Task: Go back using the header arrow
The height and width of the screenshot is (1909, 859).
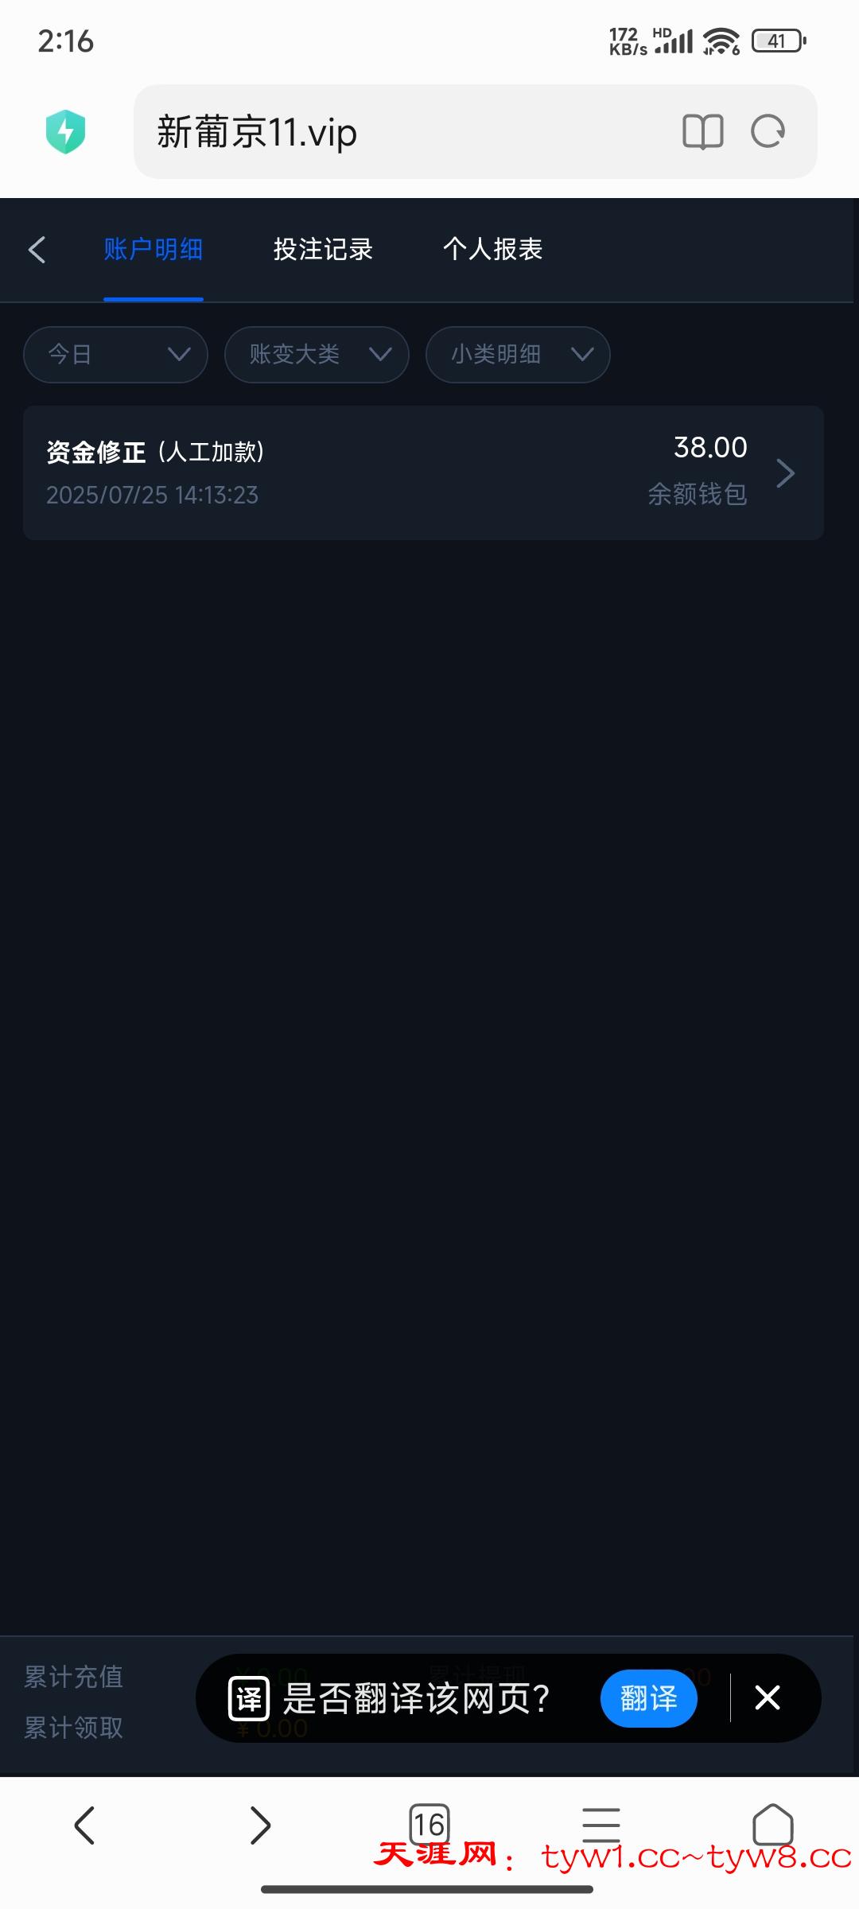Action: pyautogui.click(x=37, y=250)
